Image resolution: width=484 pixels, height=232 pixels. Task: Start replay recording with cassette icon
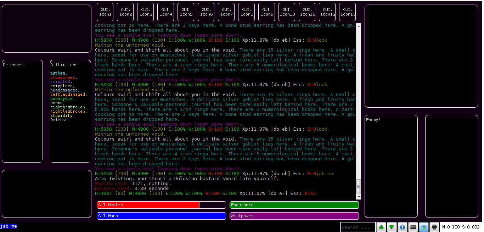point(413,227)
